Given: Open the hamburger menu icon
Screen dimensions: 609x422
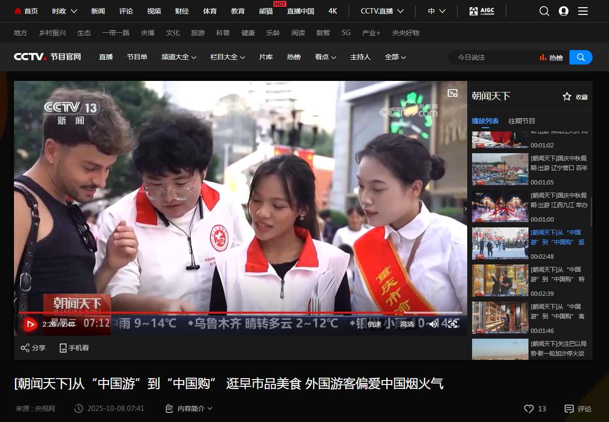Looking at the screenshot, I should pos(583,11).
